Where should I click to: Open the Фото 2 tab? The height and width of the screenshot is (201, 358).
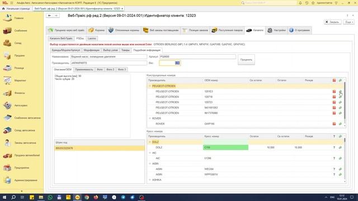click(110, 69)
